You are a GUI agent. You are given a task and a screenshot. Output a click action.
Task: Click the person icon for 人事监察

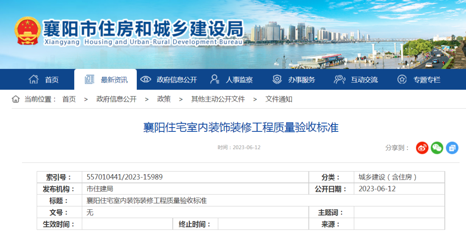point(214,79)
